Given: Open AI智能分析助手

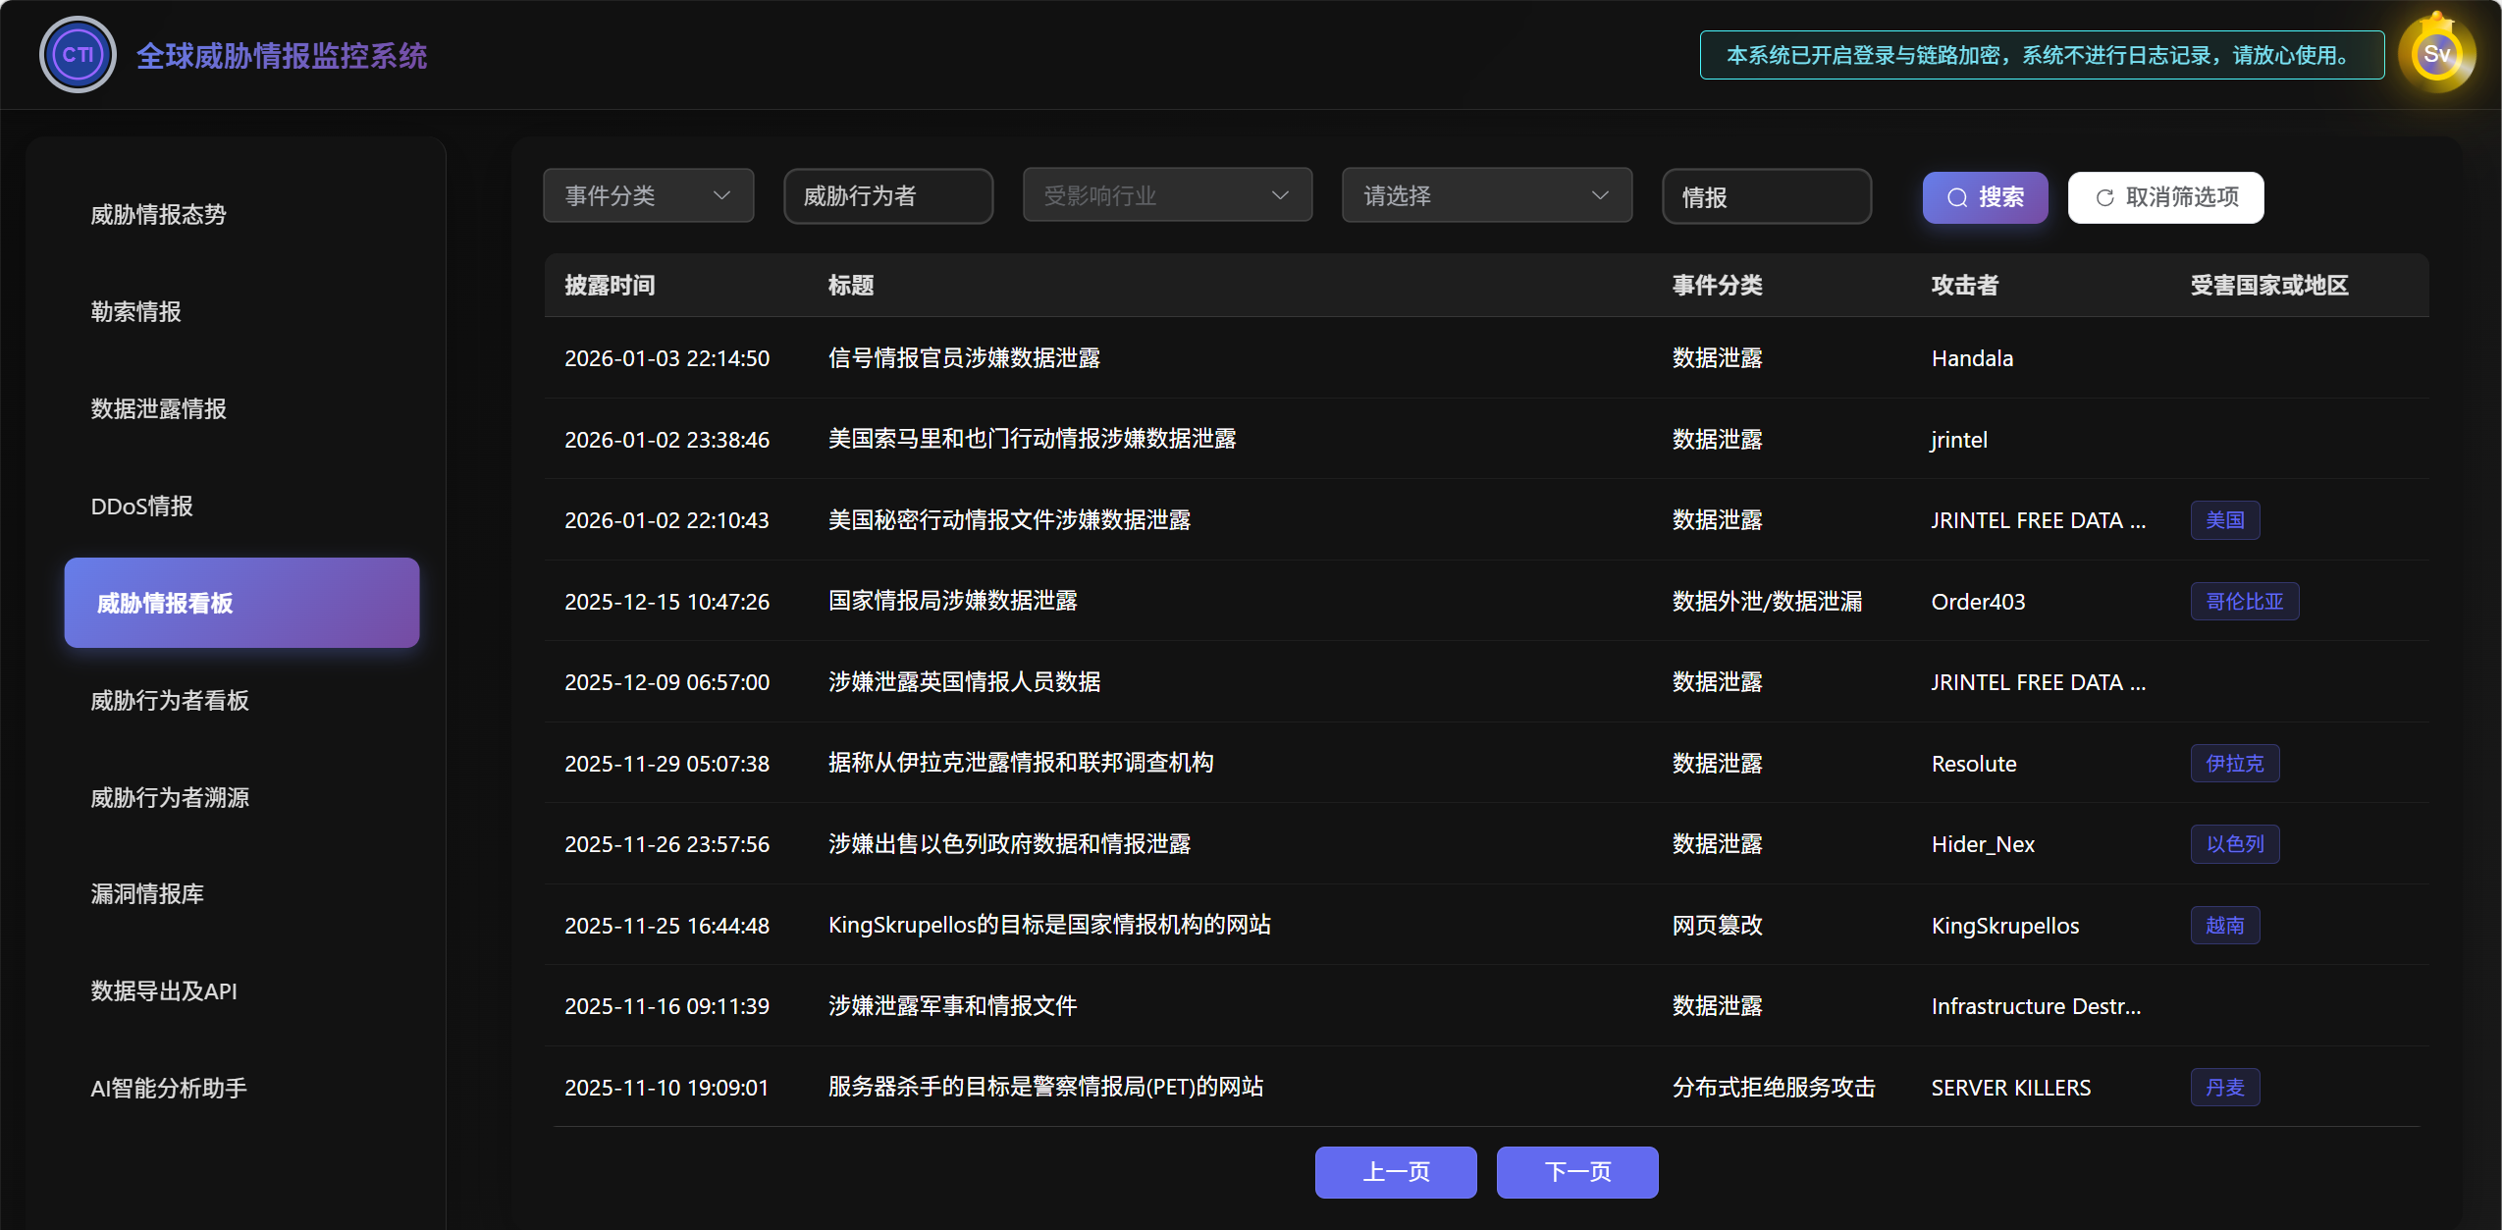Looking at the screenshot, I should pyautogui.click(x=168, y=1088).
